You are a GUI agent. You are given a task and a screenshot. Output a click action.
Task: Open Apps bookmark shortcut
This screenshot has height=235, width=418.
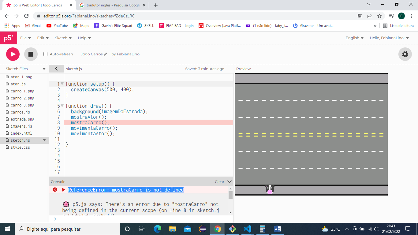pyautogui.click(x=12, y=26)
